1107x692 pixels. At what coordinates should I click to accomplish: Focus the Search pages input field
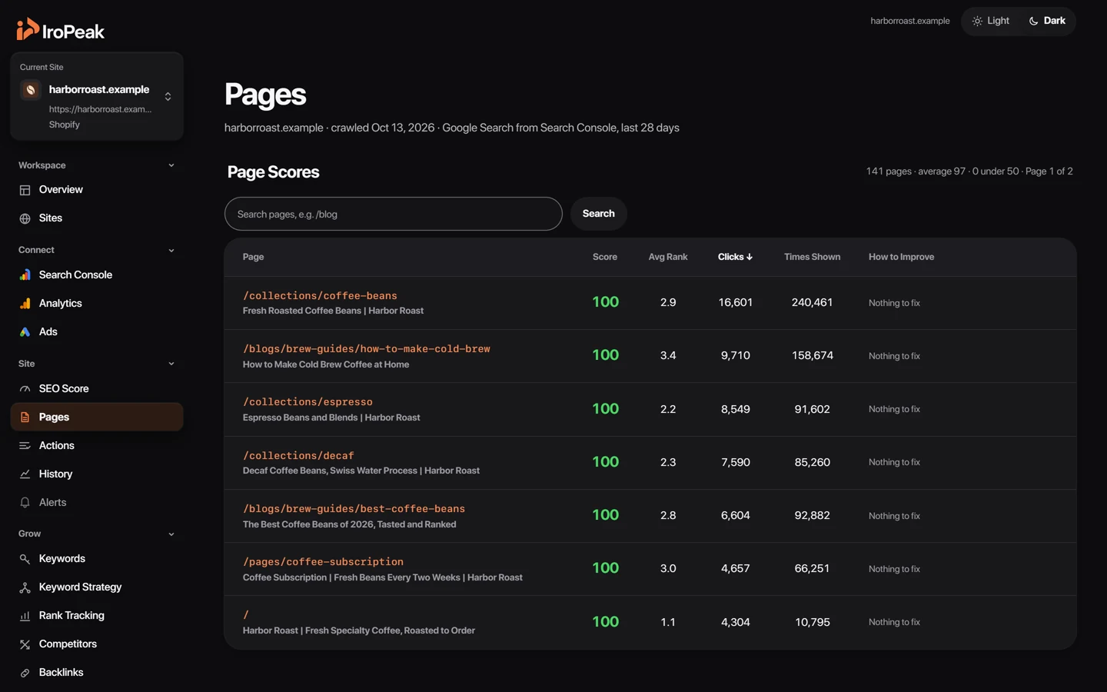[x=394, y=214]
